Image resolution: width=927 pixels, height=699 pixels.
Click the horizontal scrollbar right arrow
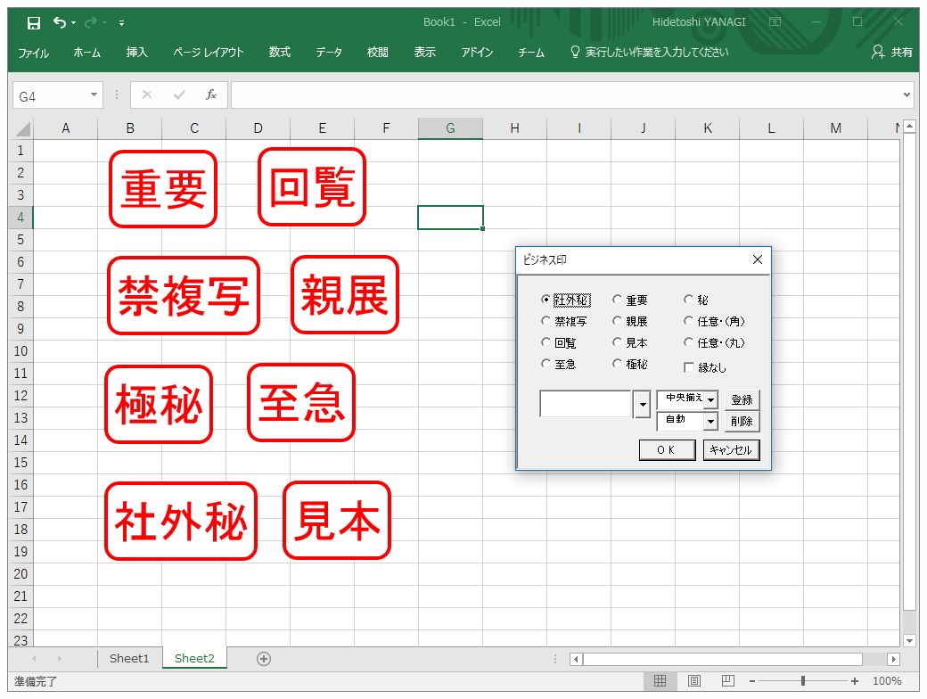coord(894,659)
